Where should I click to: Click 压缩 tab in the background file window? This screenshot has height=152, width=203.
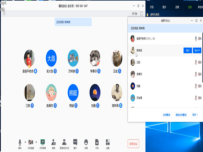(x=177, y=7)
